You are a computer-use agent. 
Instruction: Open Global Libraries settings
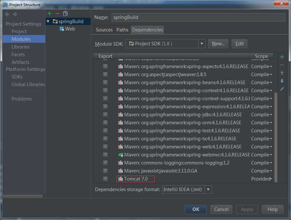click(x=28, y=84)
